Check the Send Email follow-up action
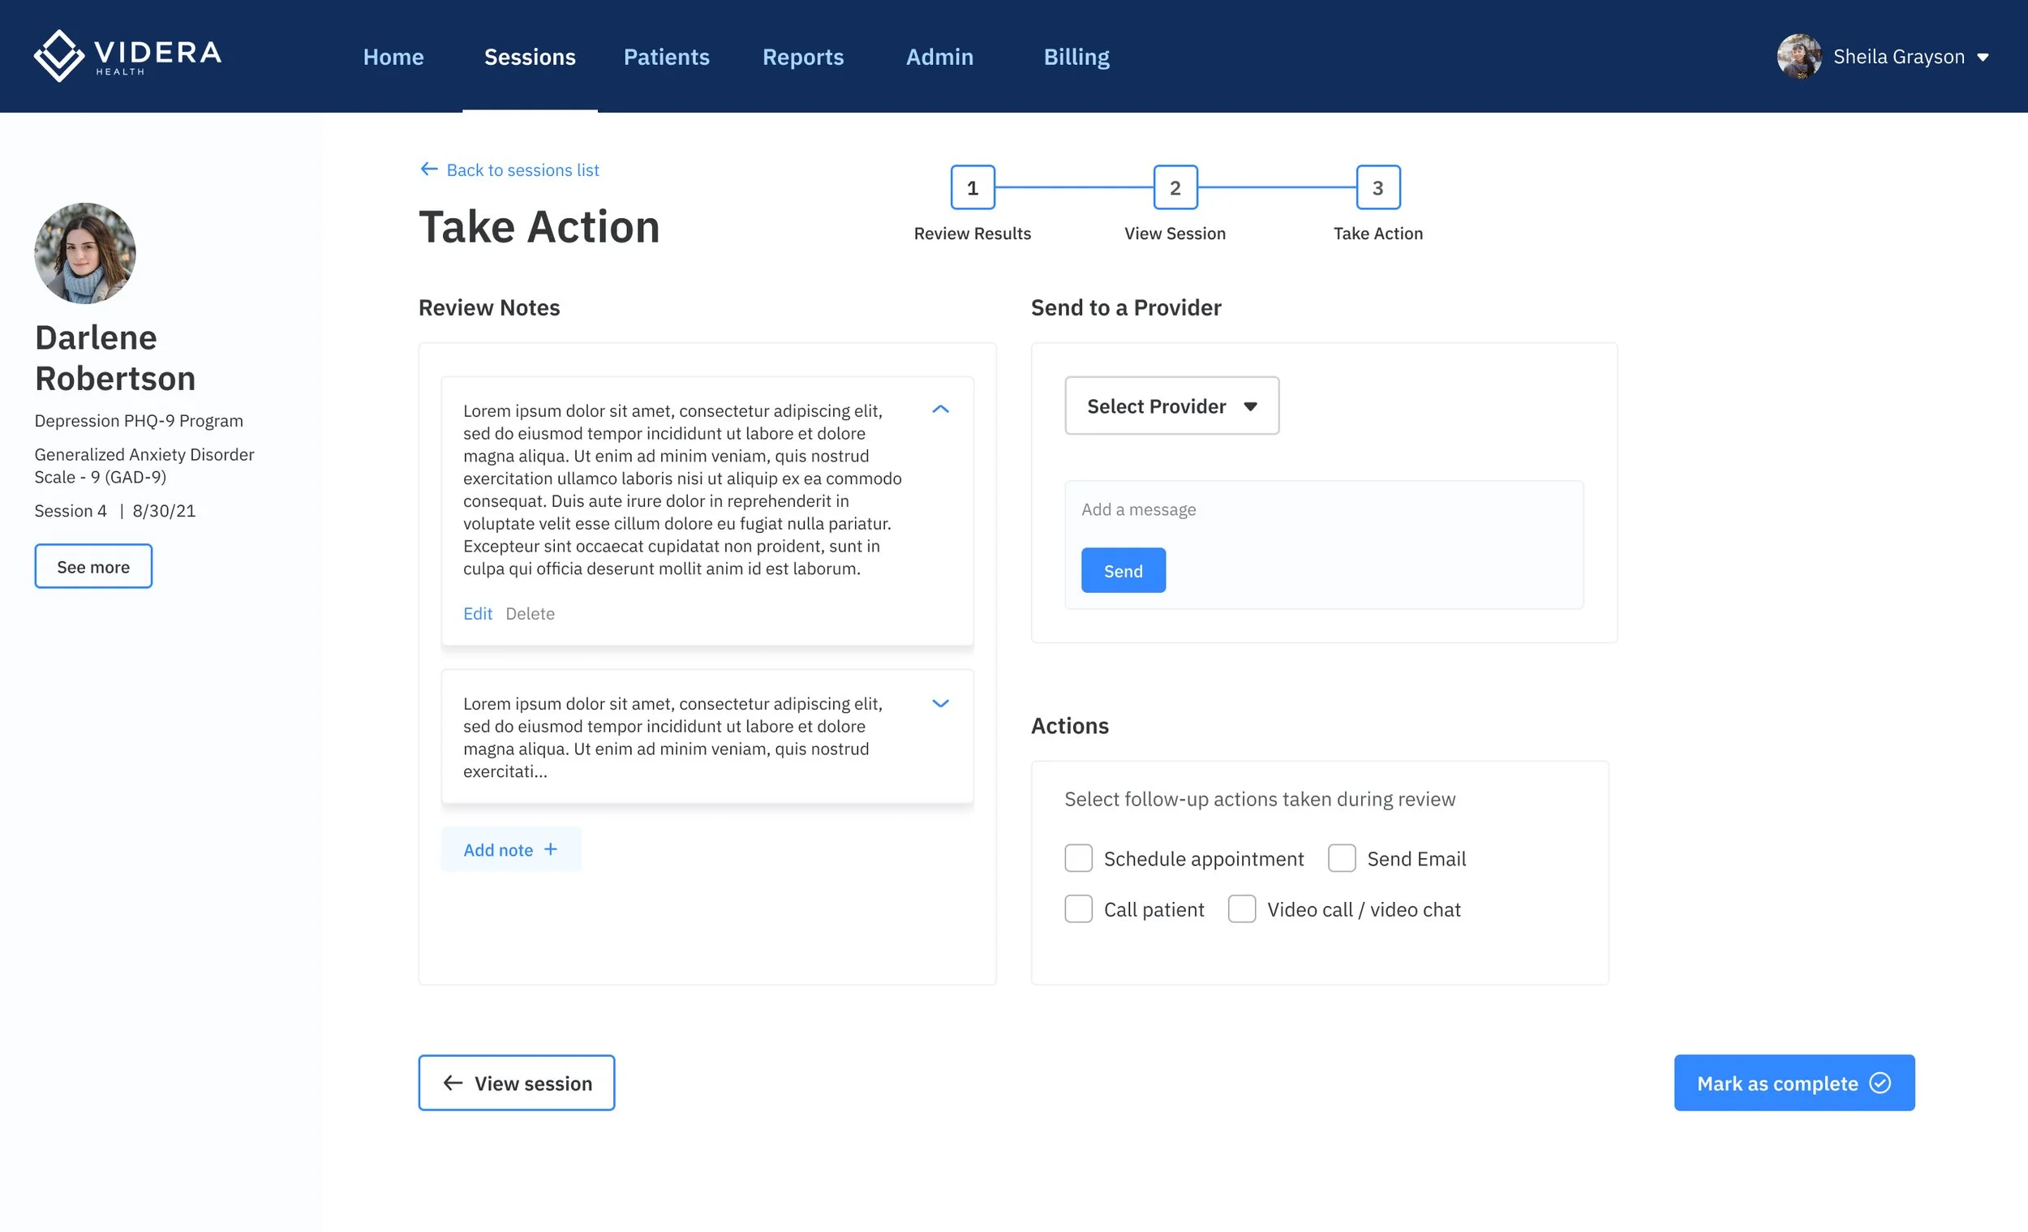This screenshot has height=1232, width=2028. tap(1343, 858)
